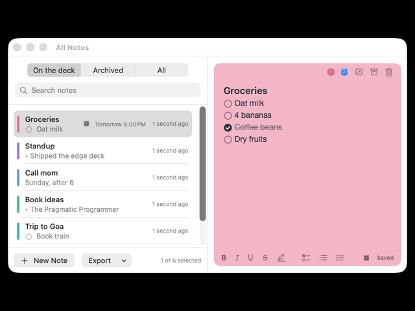This screenshot has width=415, height=311.
Task: Toggle Oat milk circle in Groceries list row
Action: pos(29,130)
